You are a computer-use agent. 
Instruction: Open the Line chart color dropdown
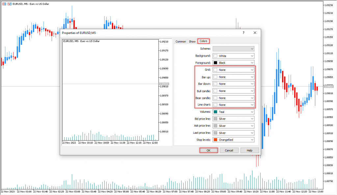(x=234, y=105)
